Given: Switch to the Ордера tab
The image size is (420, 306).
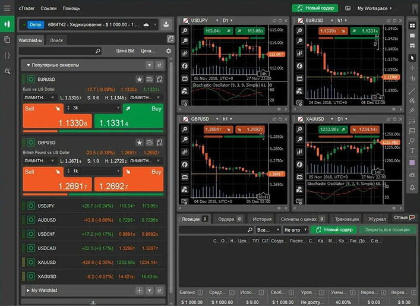Looking at the screenshot, I should [x=229, y=219].
